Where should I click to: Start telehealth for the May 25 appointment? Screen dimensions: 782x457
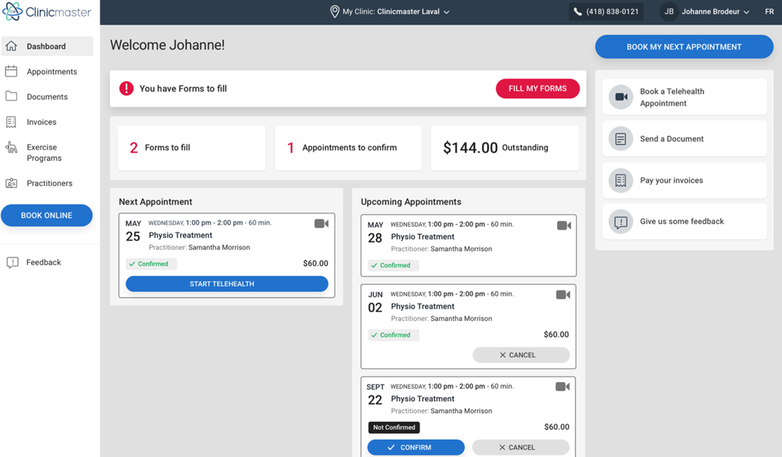227,284
